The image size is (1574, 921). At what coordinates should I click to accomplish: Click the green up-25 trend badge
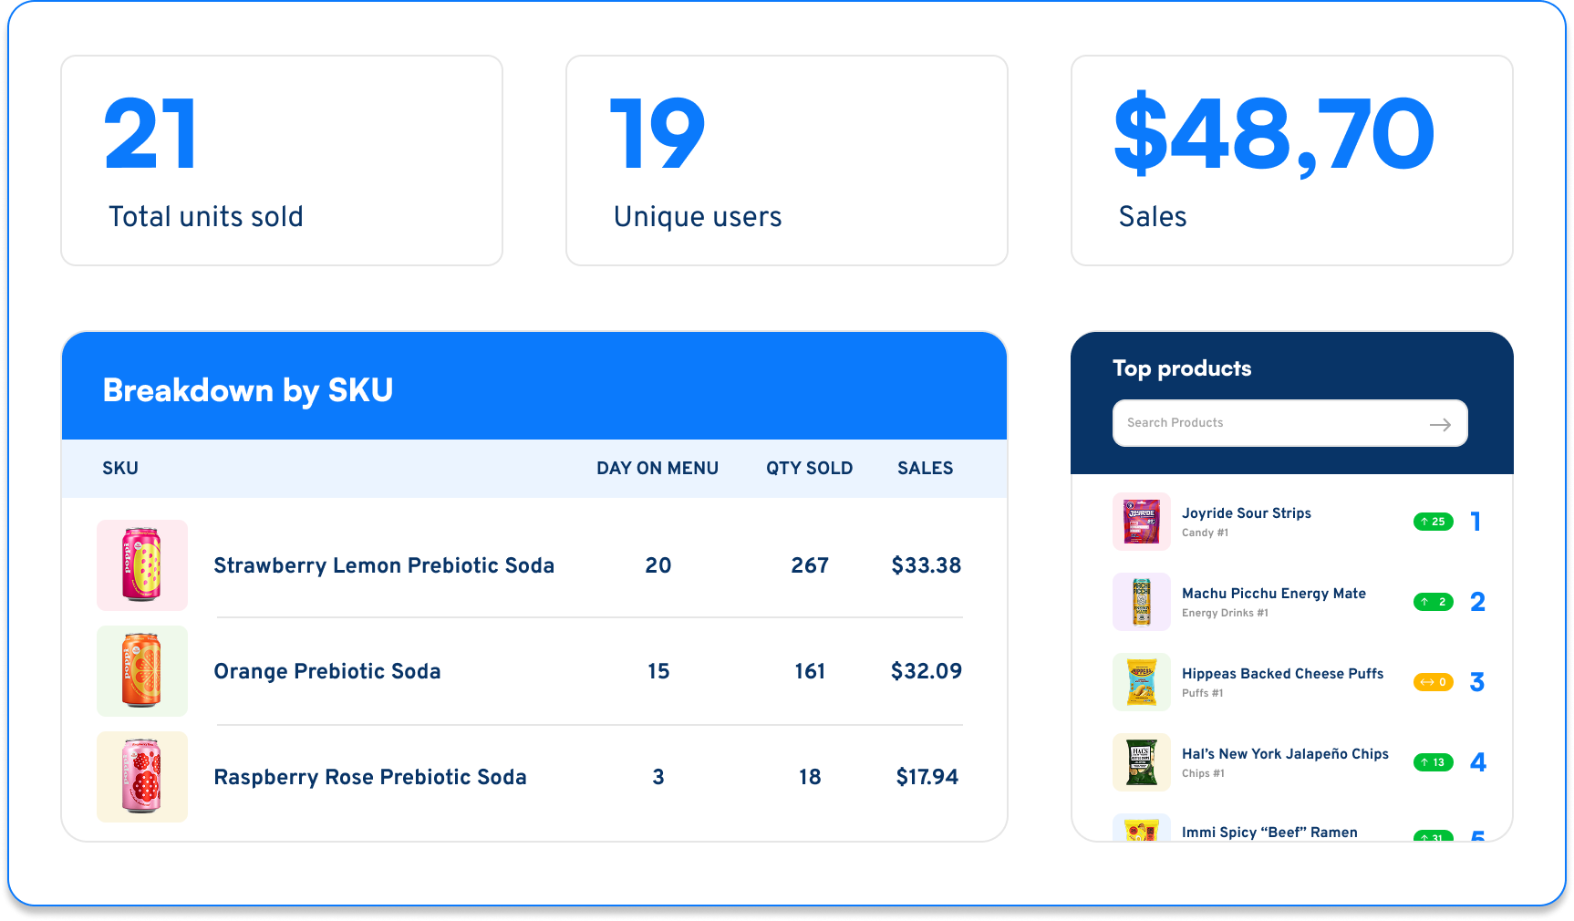click(x=1433, y=522)
